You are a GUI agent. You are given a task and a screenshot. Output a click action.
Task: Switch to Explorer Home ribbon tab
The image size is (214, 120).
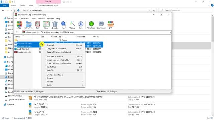tap(13, 5)
